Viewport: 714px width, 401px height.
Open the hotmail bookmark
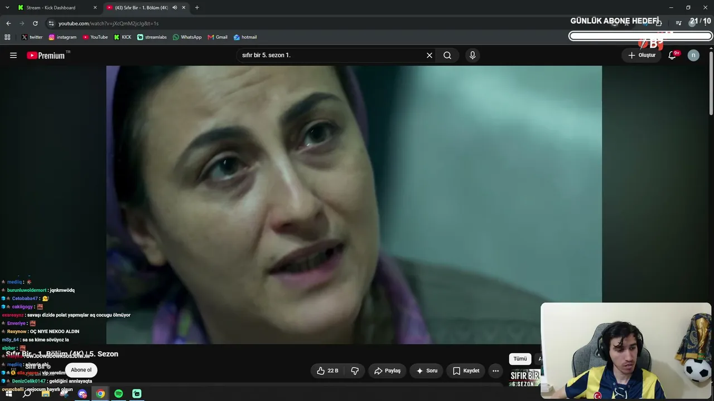(x=245, y=37)
